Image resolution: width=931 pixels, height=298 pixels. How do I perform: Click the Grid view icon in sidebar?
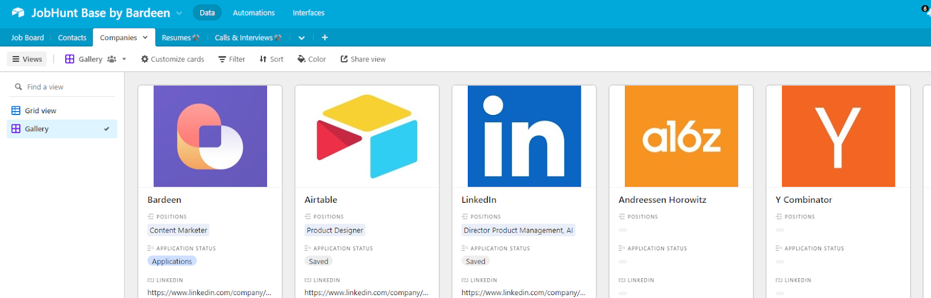(16, 110)
